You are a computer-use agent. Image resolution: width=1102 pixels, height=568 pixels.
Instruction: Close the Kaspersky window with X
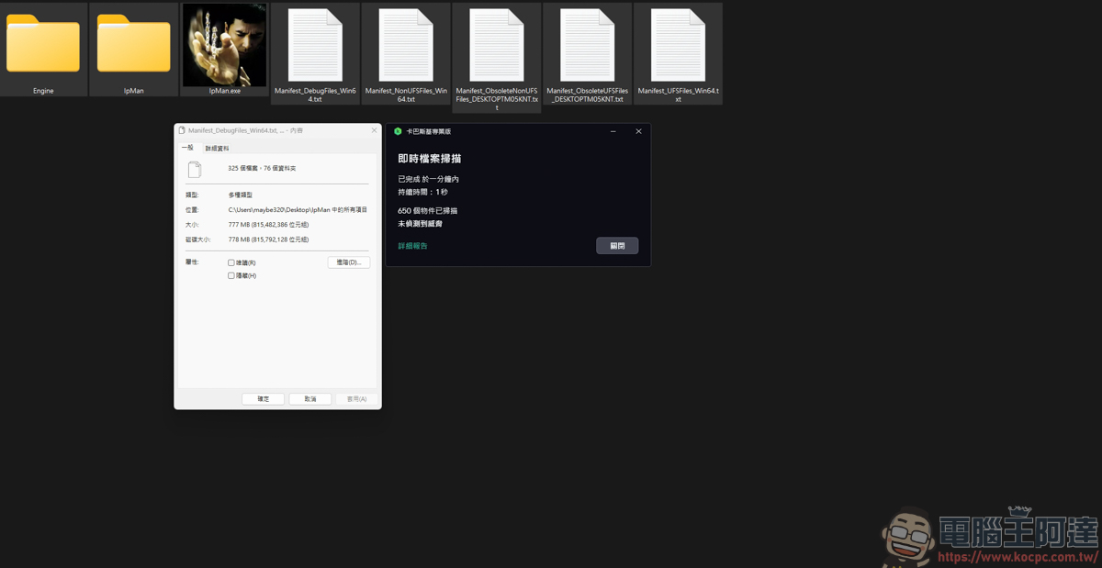point(638,131)
